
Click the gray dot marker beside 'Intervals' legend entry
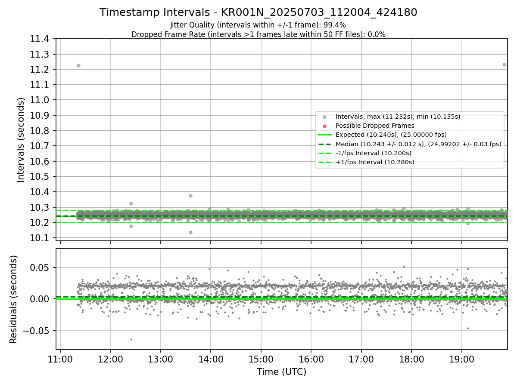325,117
